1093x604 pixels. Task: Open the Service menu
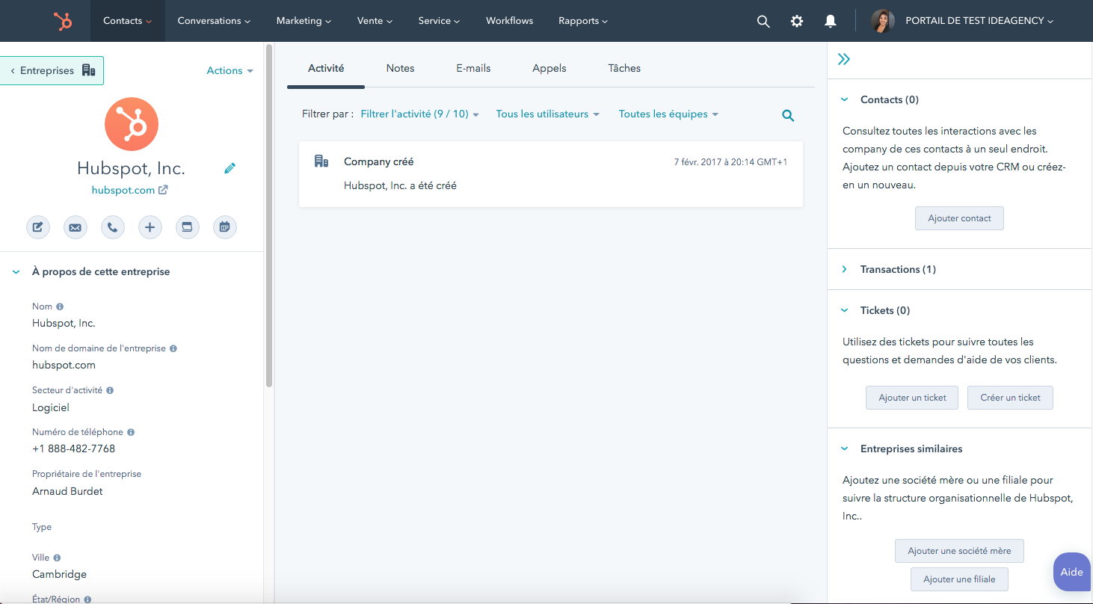coord(439,21)
